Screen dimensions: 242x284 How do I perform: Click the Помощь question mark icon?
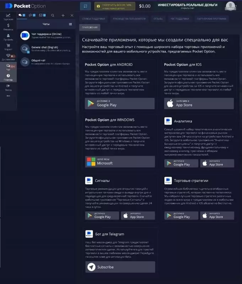point(8,77)
